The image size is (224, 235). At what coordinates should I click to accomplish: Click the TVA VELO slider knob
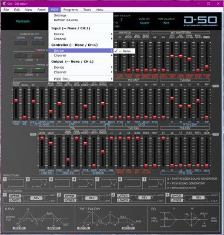tap(51, 143)
